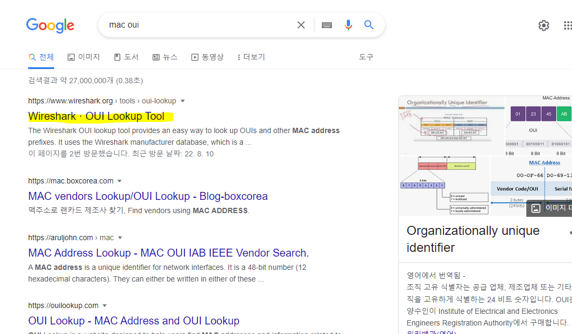This screenshot has height=334, width=572.
Task: Click the image icon on 이미지 더보기 button
Action: [535, 208]
